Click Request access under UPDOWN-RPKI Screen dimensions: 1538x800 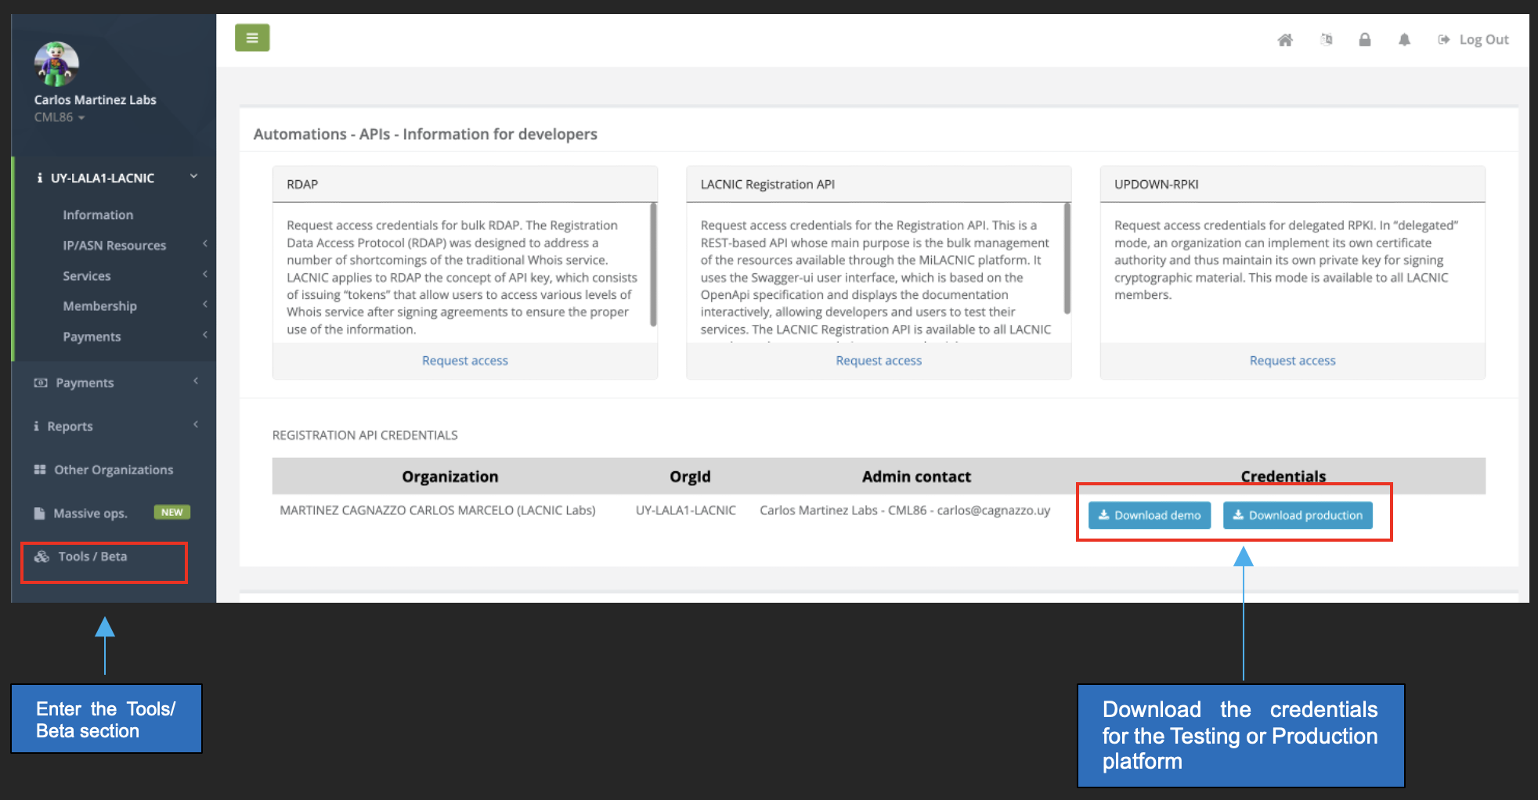(1292, 361)
